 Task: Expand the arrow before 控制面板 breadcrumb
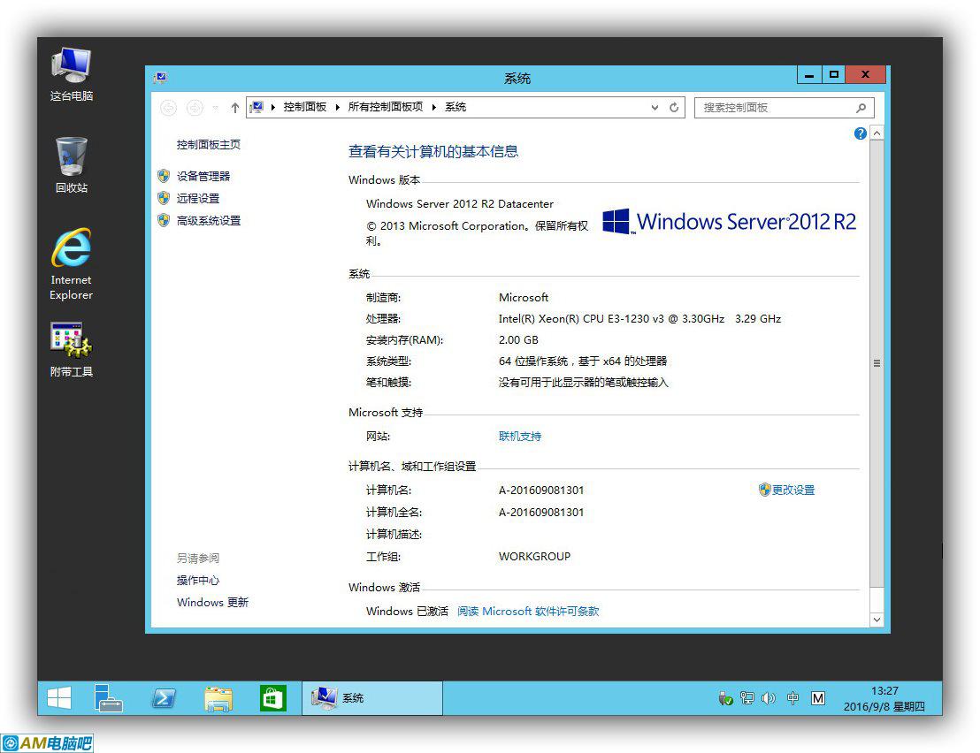(x=273, y=108)
